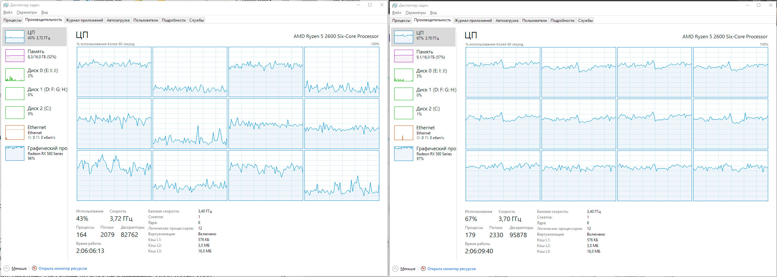Screen dimensions: 777x277
Task: Switch to Службы tab in left window
Action: click(197, 20)
